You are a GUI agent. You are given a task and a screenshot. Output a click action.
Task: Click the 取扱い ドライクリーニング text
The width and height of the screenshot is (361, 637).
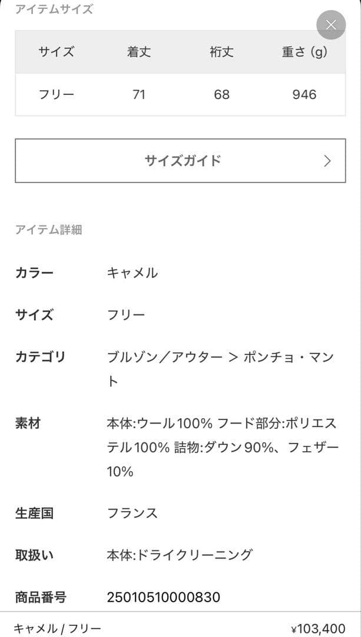click(x=177, y=555)
